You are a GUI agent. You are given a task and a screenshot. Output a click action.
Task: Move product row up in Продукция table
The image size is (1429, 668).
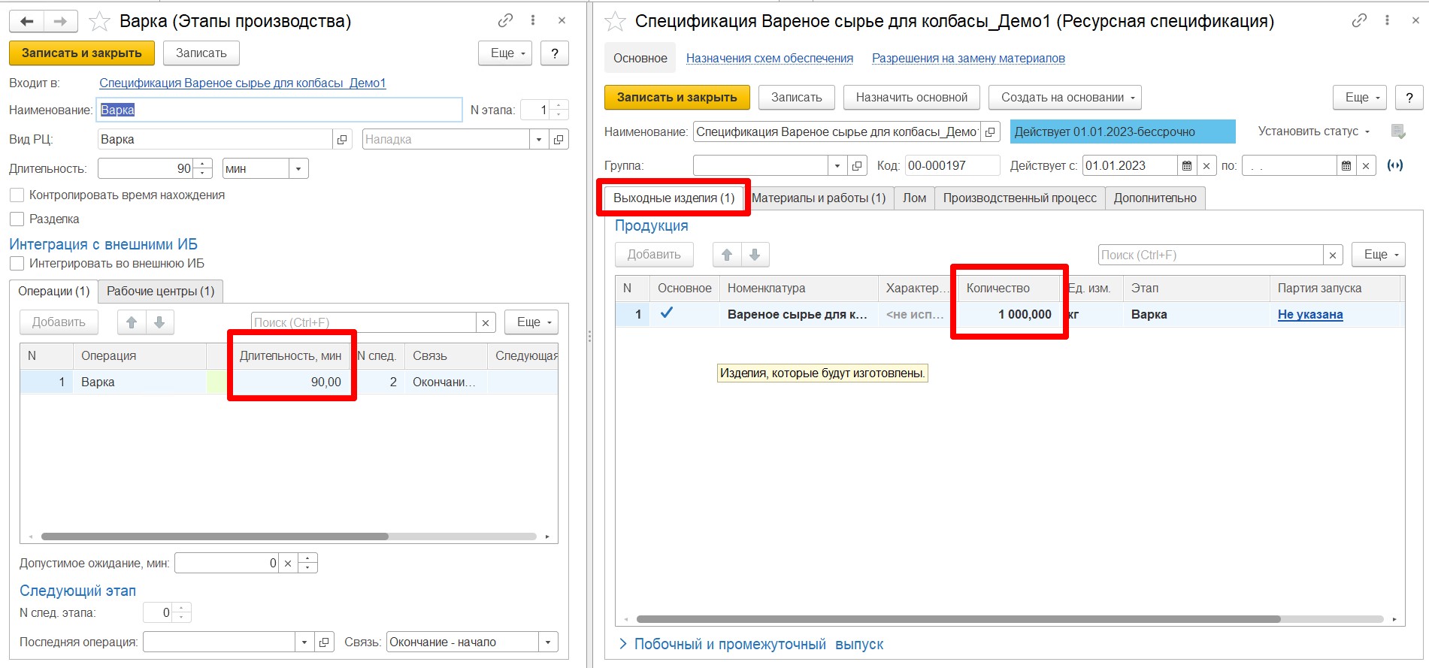click(727, 255)
